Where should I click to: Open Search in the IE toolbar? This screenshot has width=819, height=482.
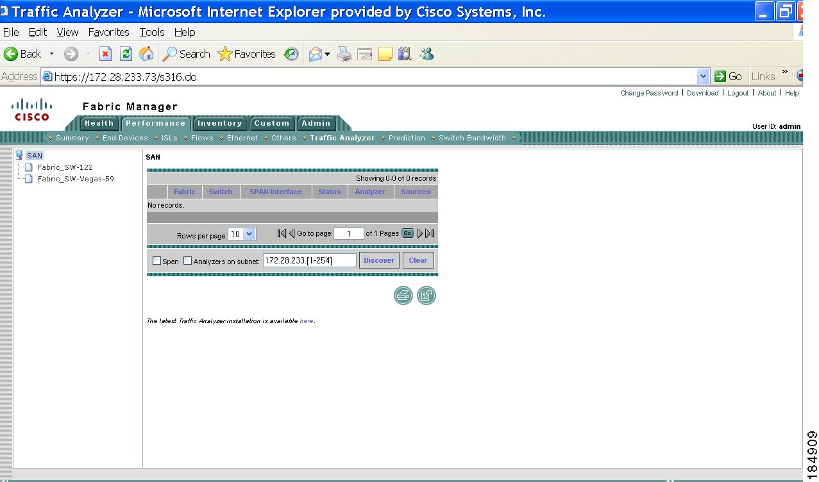186,54
